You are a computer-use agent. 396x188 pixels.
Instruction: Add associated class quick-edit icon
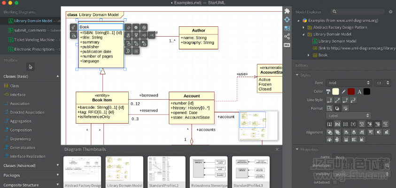[x=128, y=43]
